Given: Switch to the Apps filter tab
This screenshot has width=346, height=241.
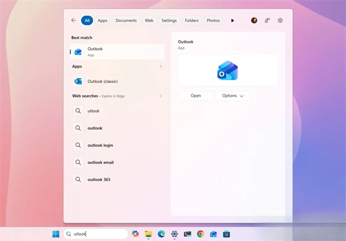Looking at the screenshot, I should pos(103,21).
